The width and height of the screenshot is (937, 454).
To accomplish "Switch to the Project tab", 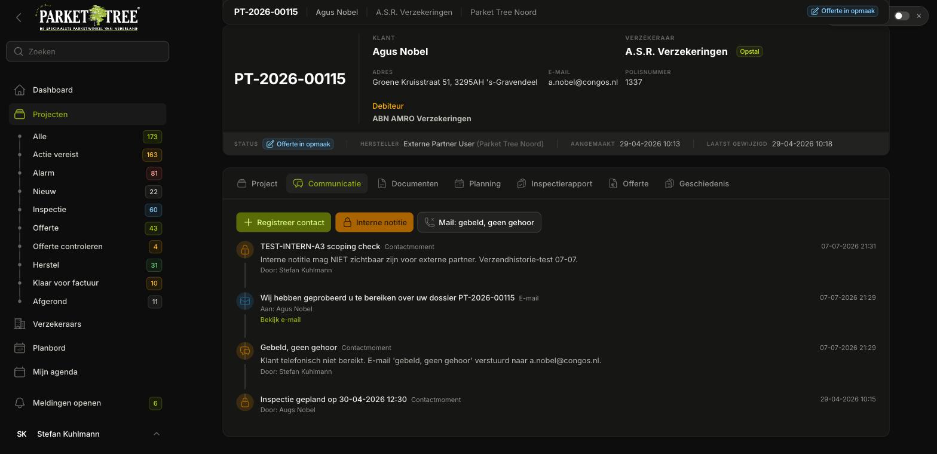I will click(x=258, y=183).
